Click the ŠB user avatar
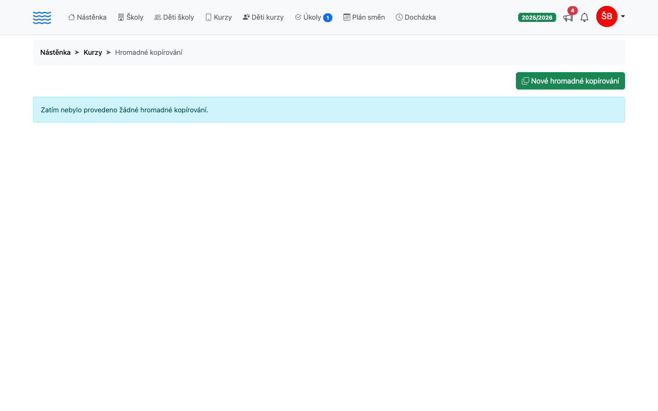This screenshot has height=411, width=658. click(x=607, y=16)
